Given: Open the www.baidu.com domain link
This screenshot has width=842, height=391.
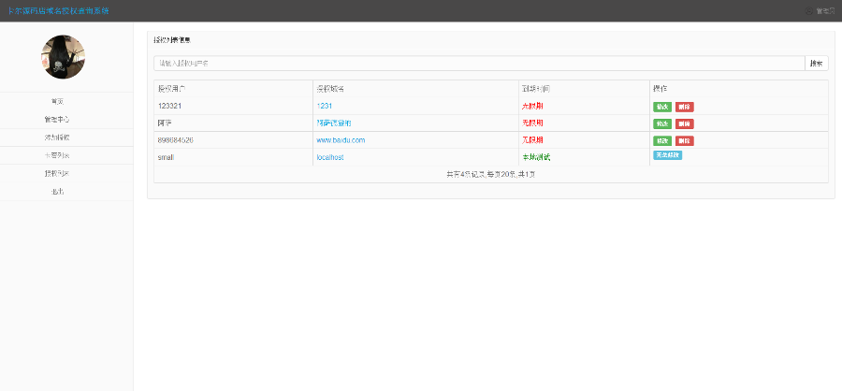Looking at the screenshot, I should pos(341,140).
